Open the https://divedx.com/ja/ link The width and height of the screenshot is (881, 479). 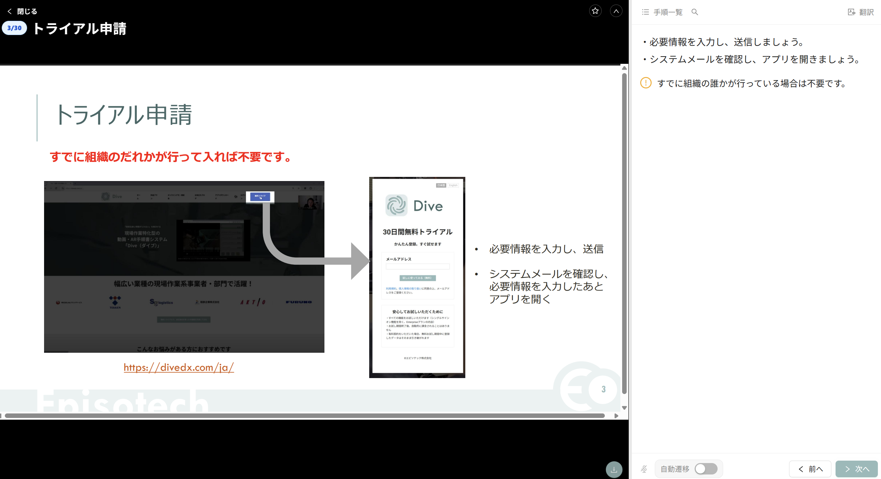point(179,367)
